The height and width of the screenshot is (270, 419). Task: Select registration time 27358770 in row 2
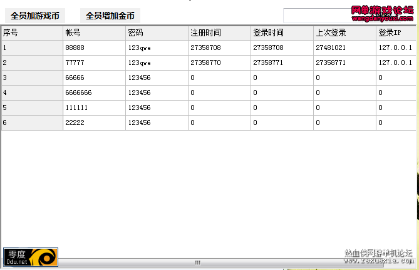point(219,63)
